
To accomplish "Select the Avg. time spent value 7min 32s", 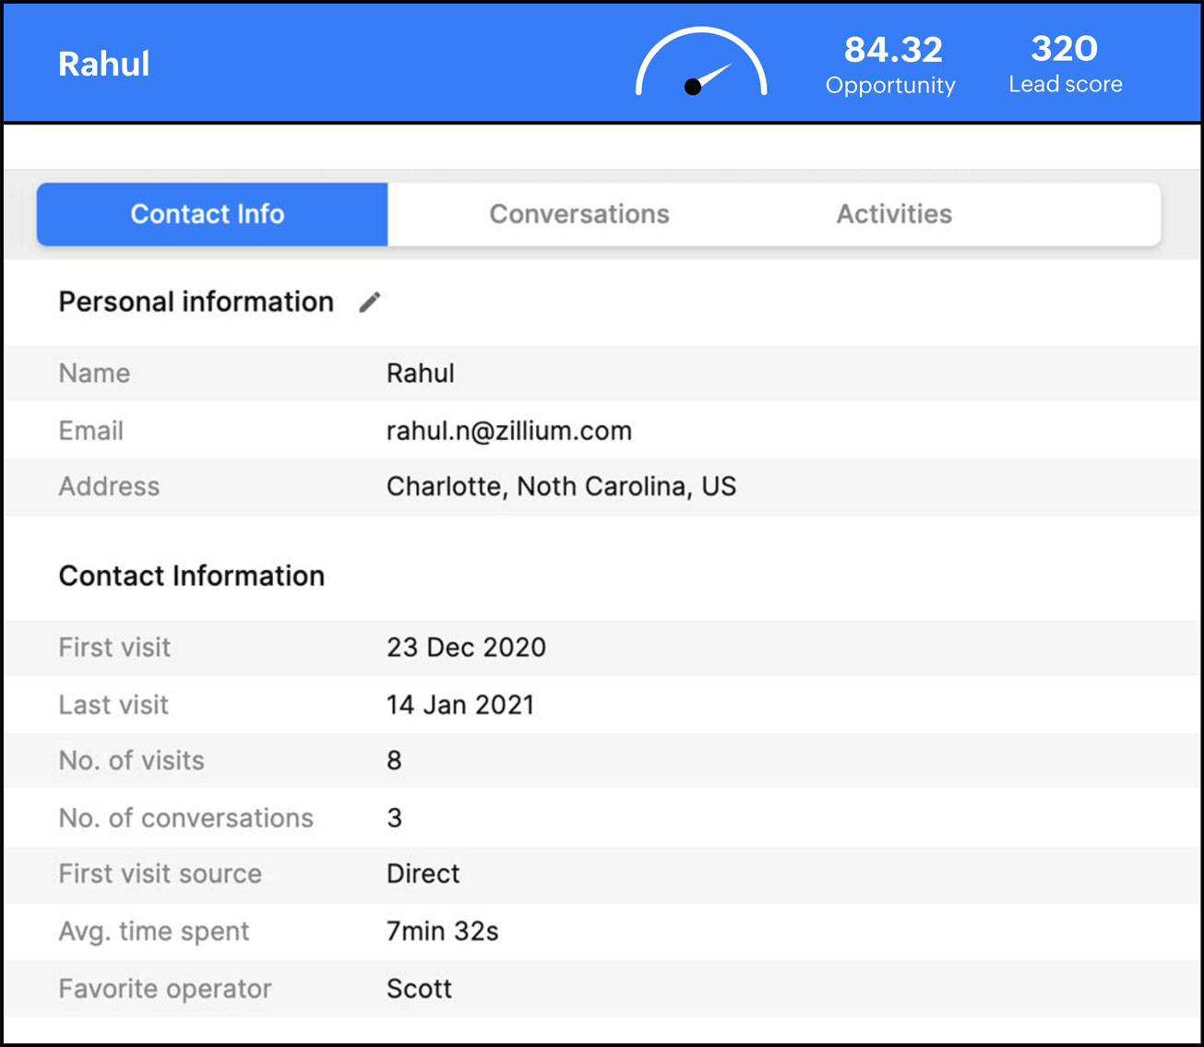I will pyautogui.click(x=442, y=932).
